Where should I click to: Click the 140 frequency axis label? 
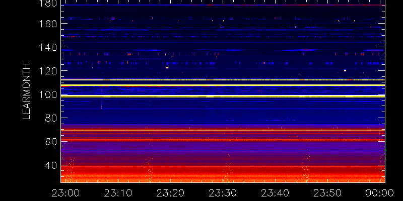(47, 47)
